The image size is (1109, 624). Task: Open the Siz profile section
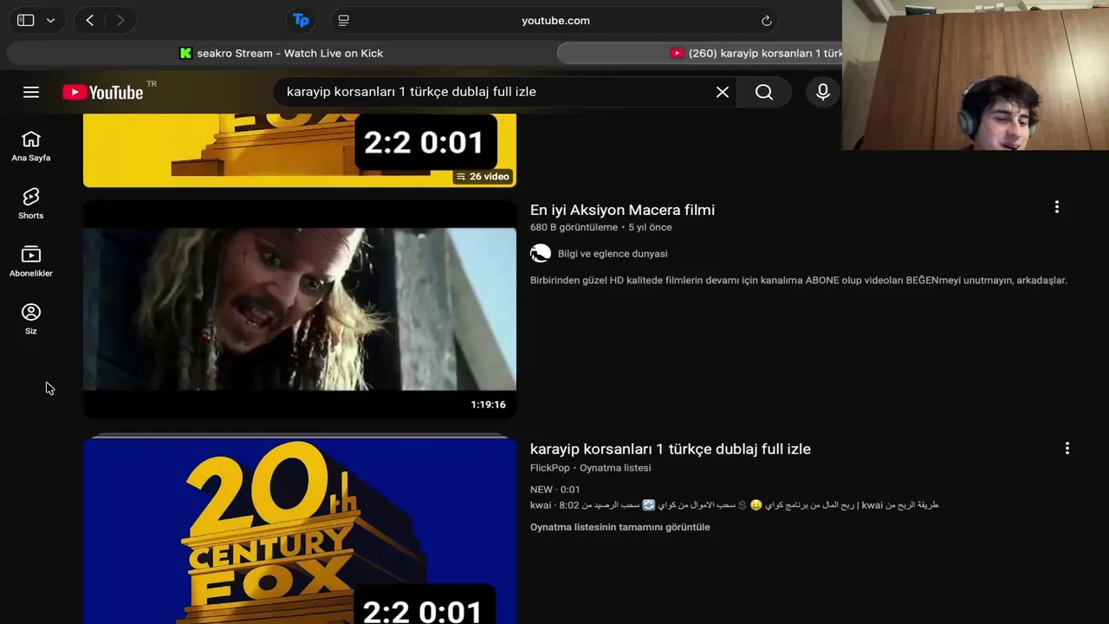pyautogui.click(x=31, y=319)
